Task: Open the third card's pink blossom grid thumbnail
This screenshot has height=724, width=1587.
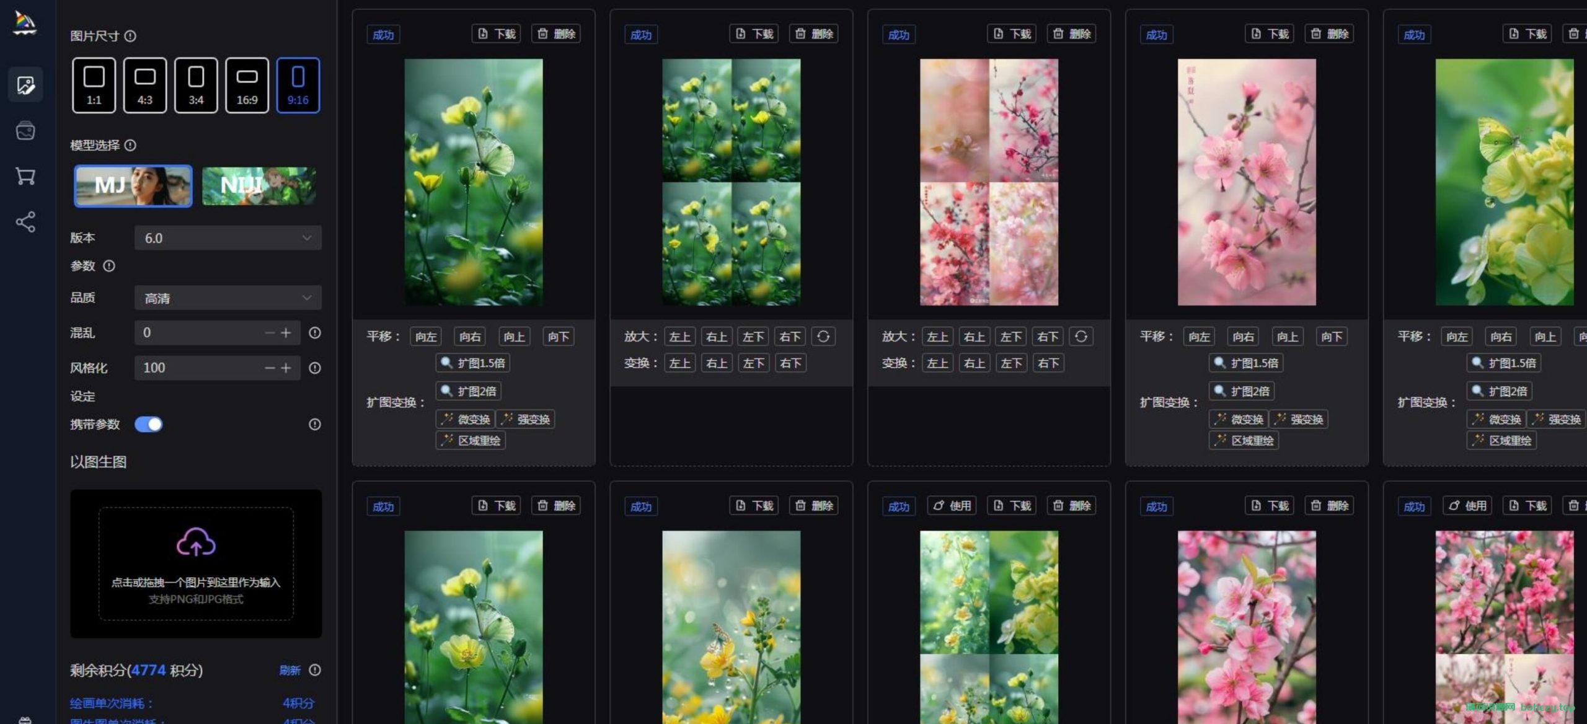Action: point(989,182)
